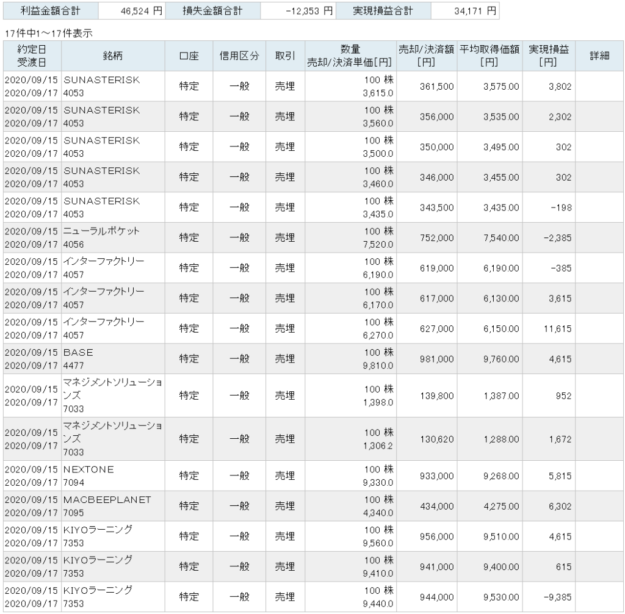
Task: Click the 平均取得価額 column header
Action: tap(490, 56)
